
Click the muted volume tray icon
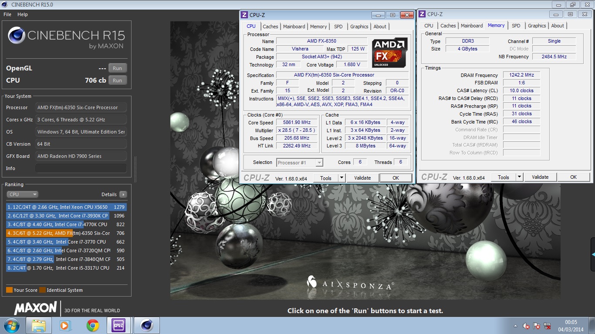pyautogui.click(x=526, y=326)
